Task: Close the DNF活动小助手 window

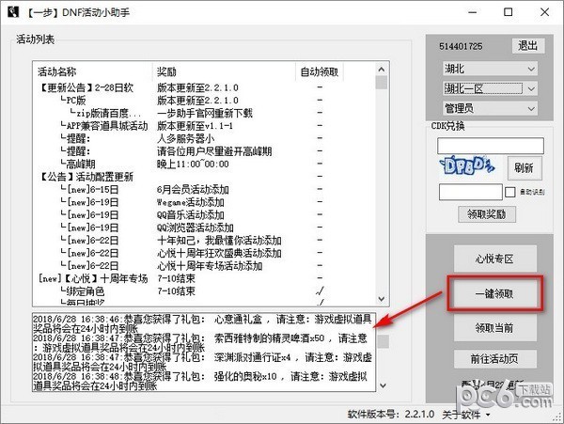Action: (x=544, y=12)
